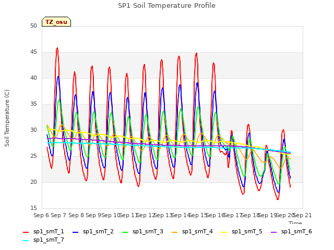Click the red curve's lowest trough near Sep 19
Screen dimensions: 334x250
pos(278,199)
